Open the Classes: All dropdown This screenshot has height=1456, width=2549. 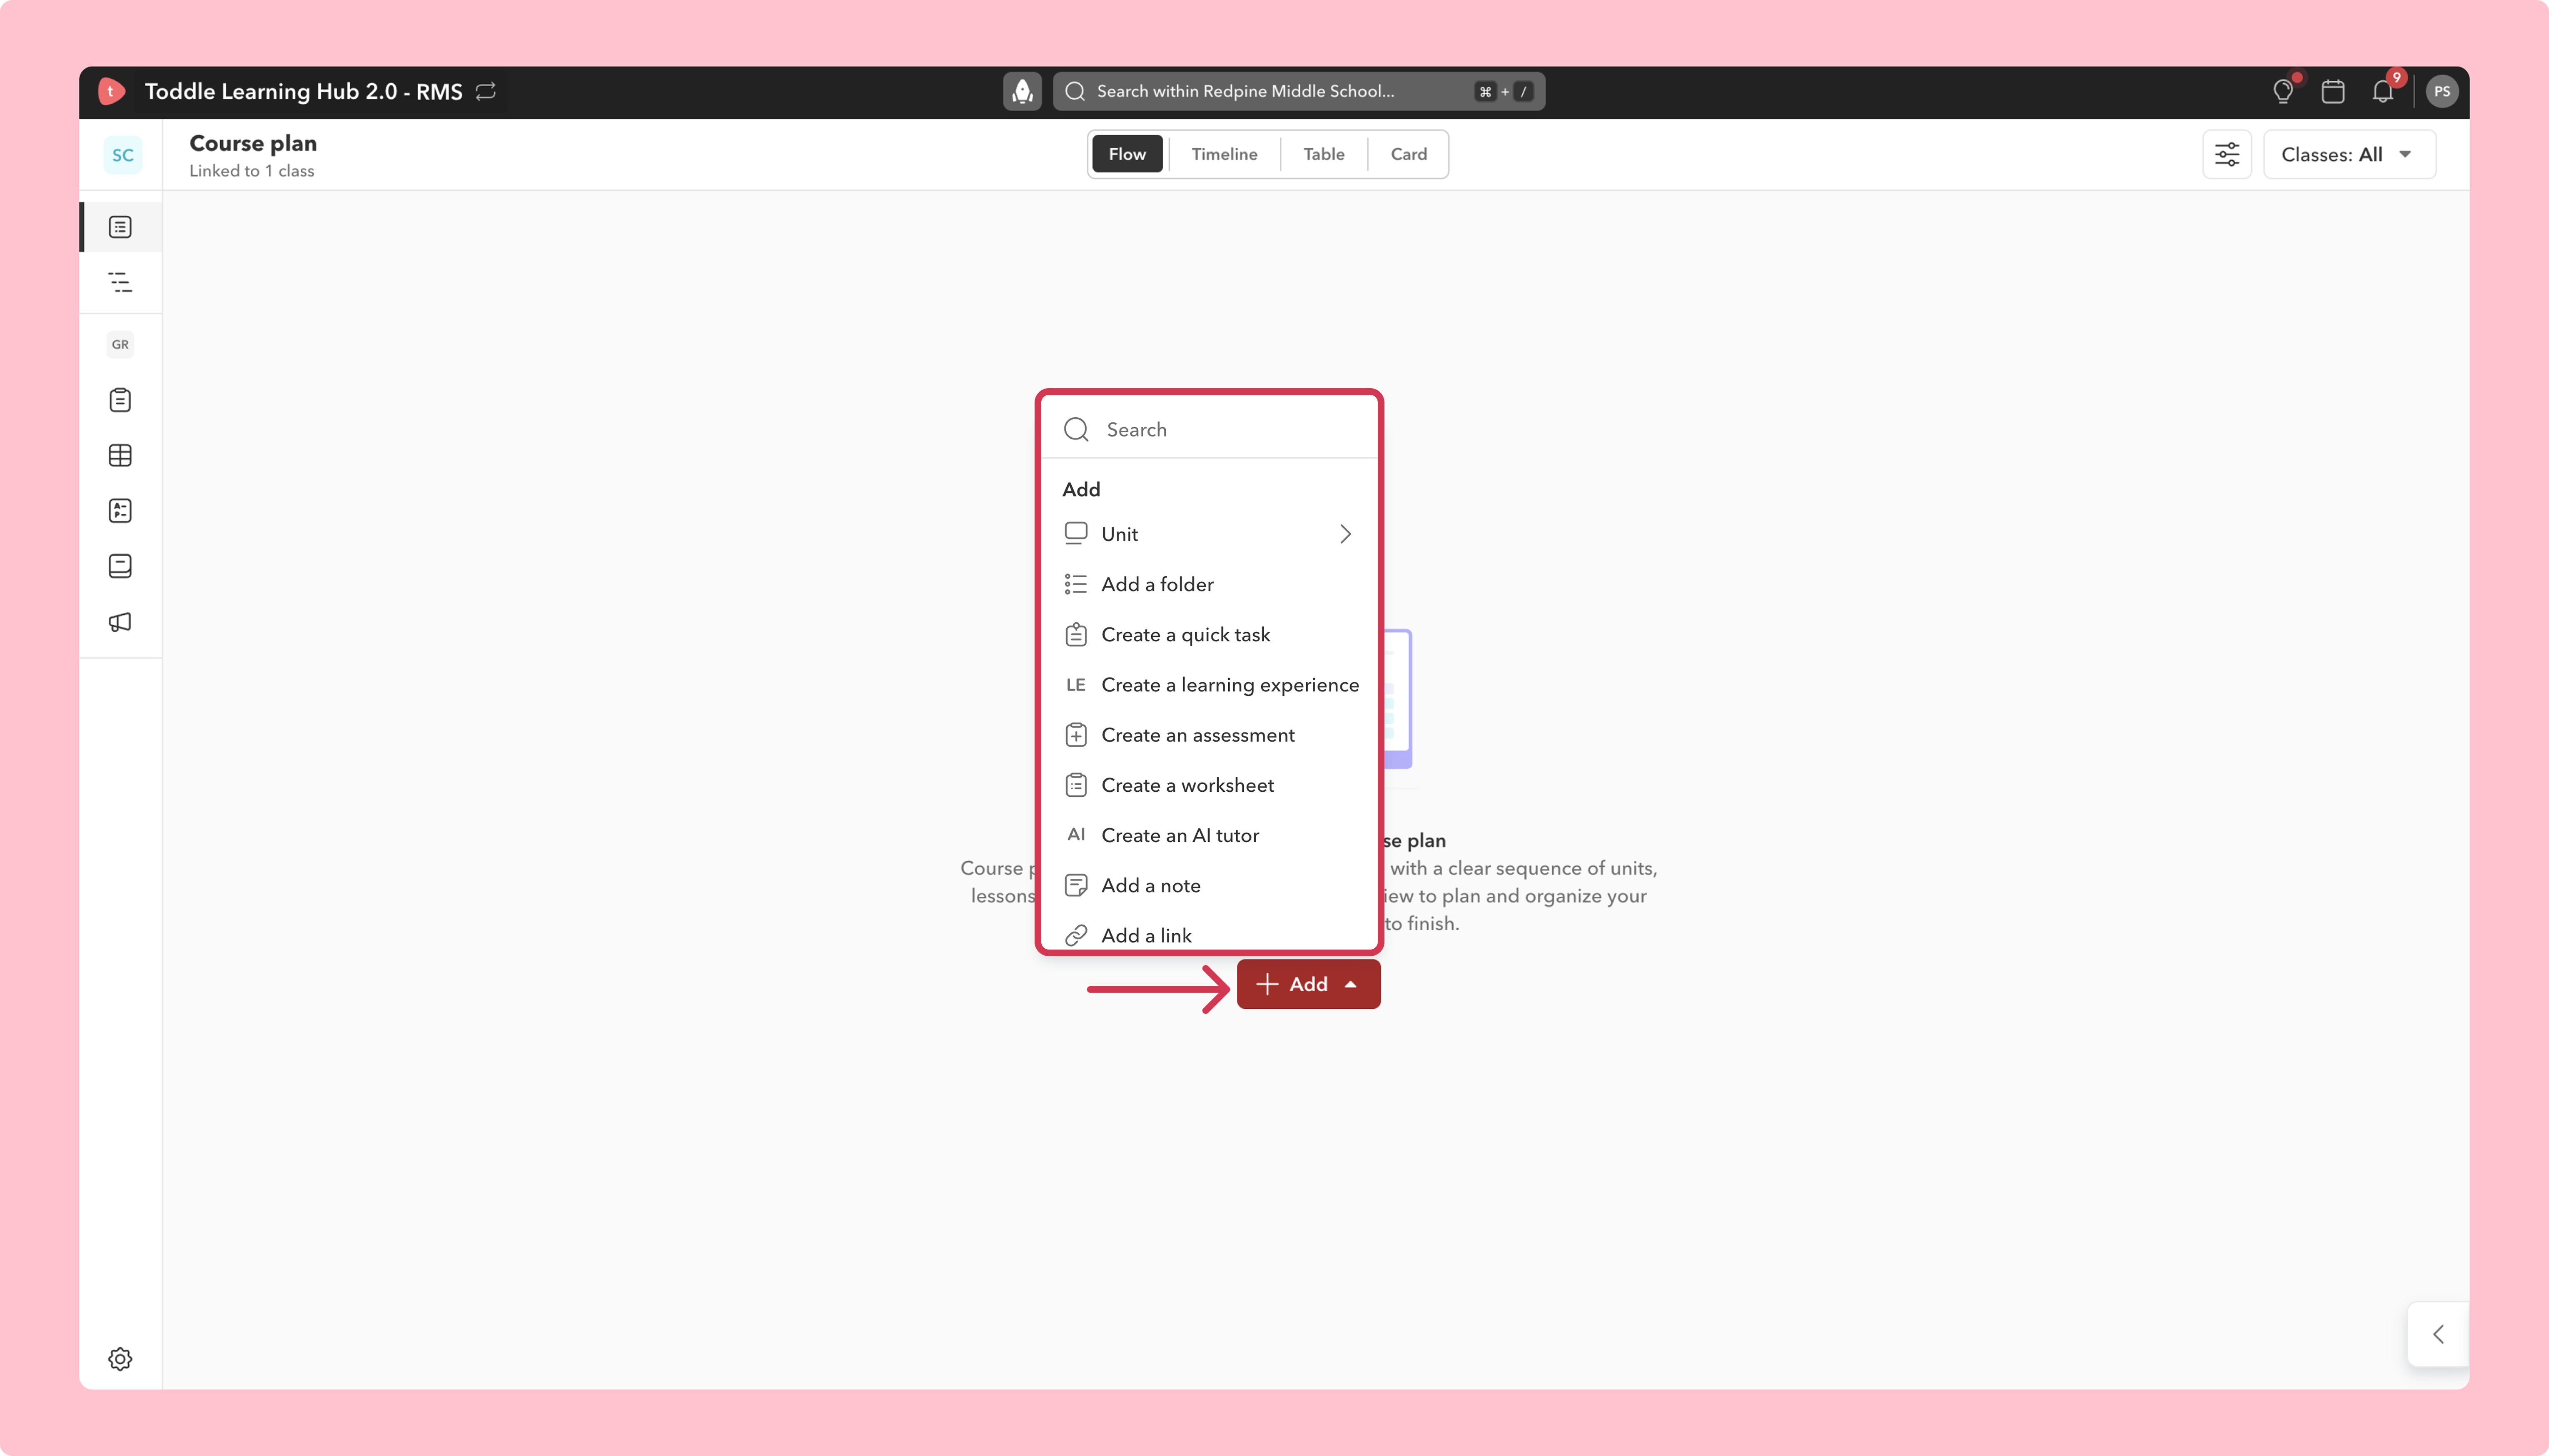(x=2349, y=155)
